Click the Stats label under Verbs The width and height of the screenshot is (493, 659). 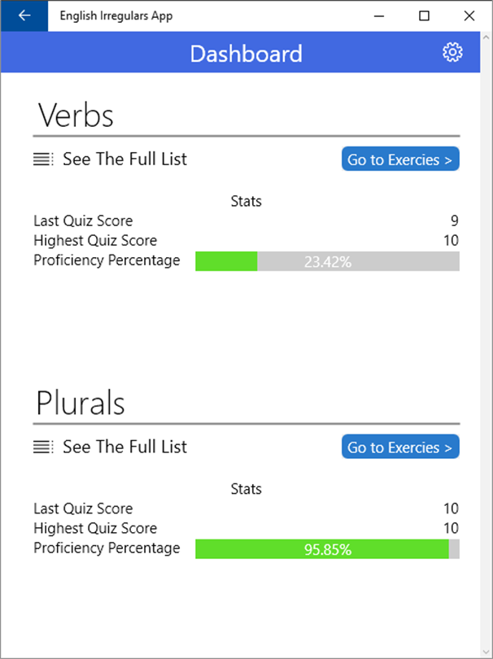click(x=246, y=201)
